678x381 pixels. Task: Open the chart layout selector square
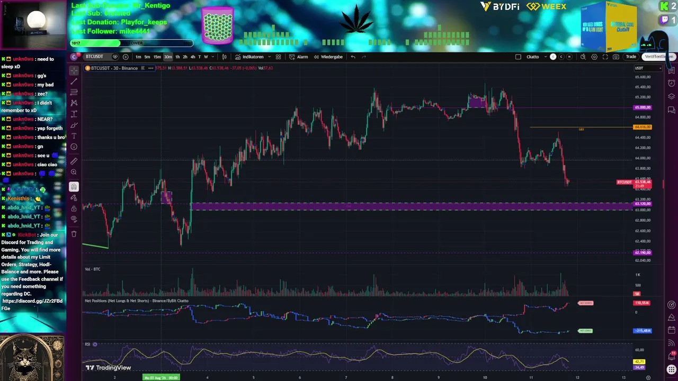coord(518,57)
